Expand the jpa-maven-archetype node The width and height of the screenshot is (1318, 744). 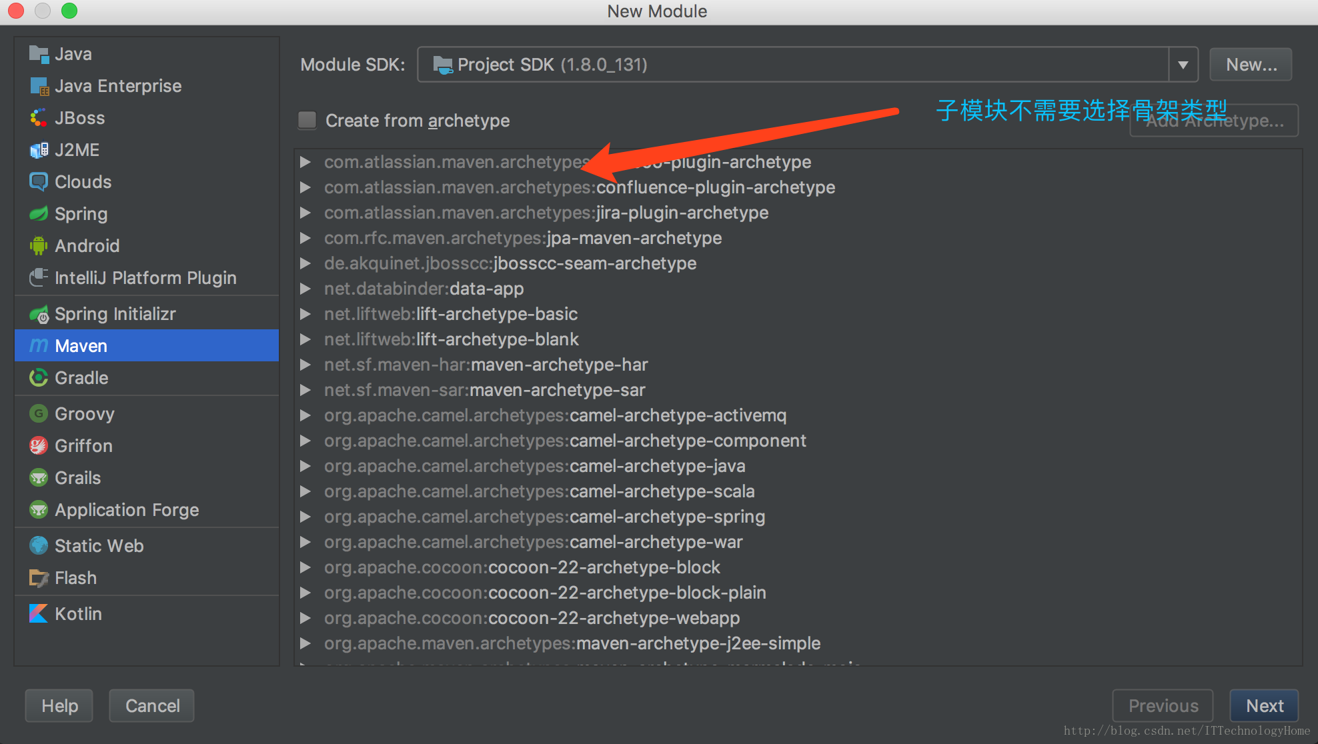pyautogui.click(x=305, y=238)
